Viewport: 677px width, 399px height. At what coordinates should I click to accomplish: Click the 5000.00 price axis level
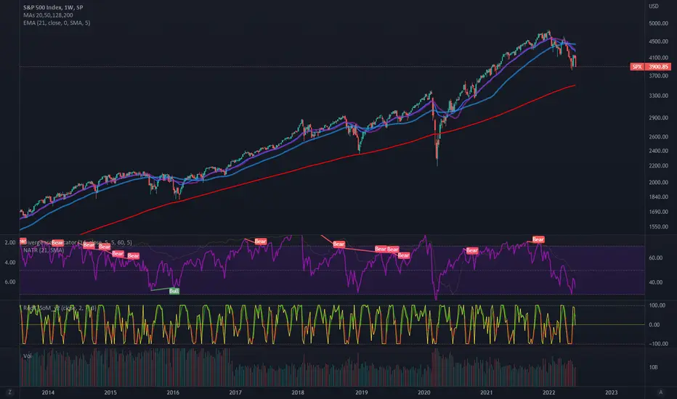tap(658, 23)
